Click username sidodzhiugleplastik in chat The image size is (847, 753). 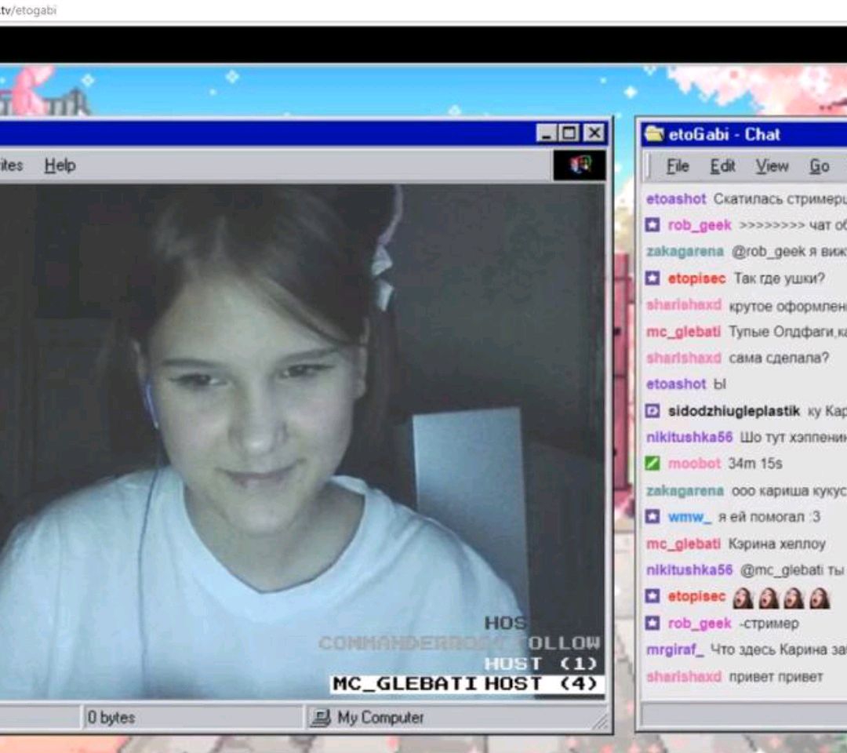pos(733,411)
